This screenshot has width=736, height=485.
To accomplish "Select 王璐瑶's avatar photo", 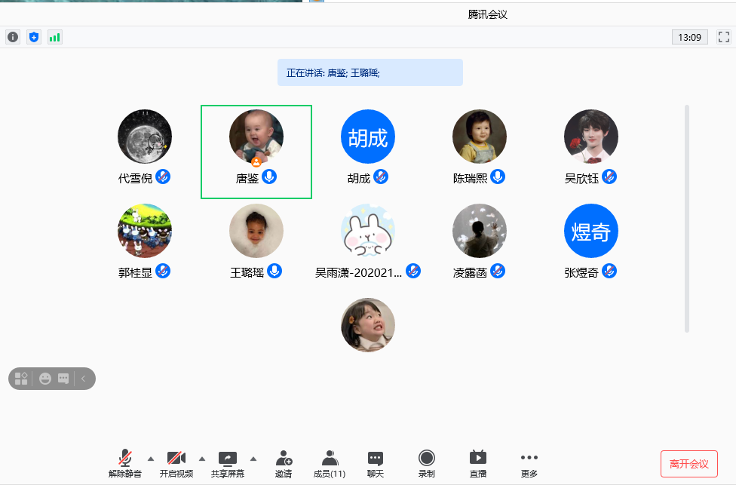I will point(256,231).
